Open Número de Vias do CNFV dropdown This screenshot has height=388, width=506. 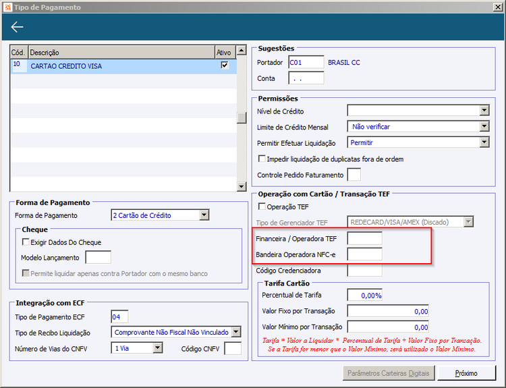(157, 348)
